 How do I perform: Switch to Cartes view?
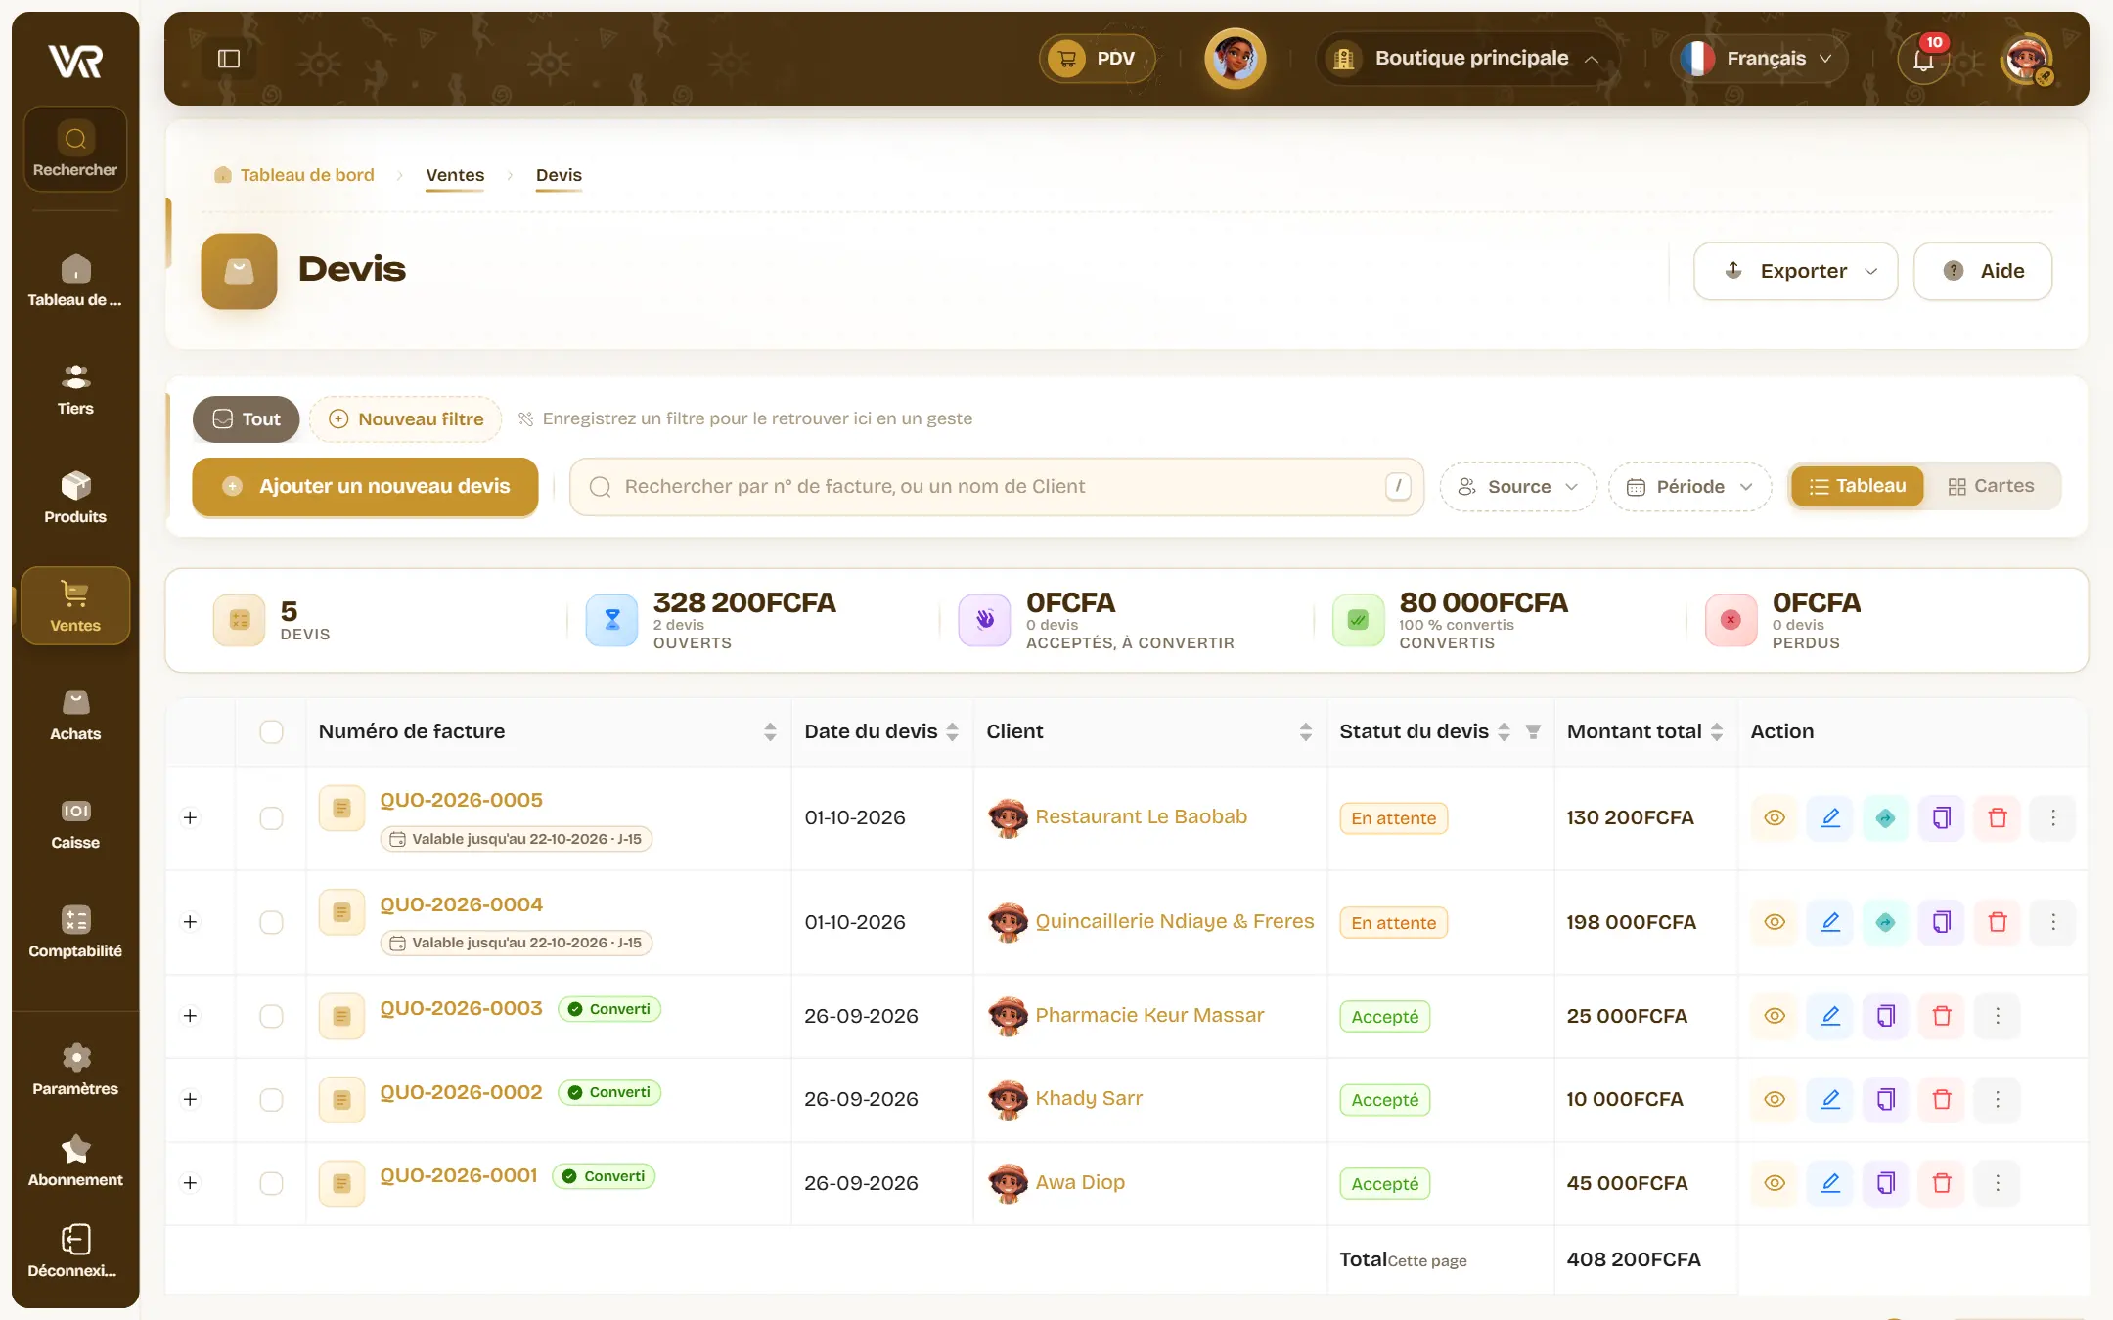point(1991,486)
